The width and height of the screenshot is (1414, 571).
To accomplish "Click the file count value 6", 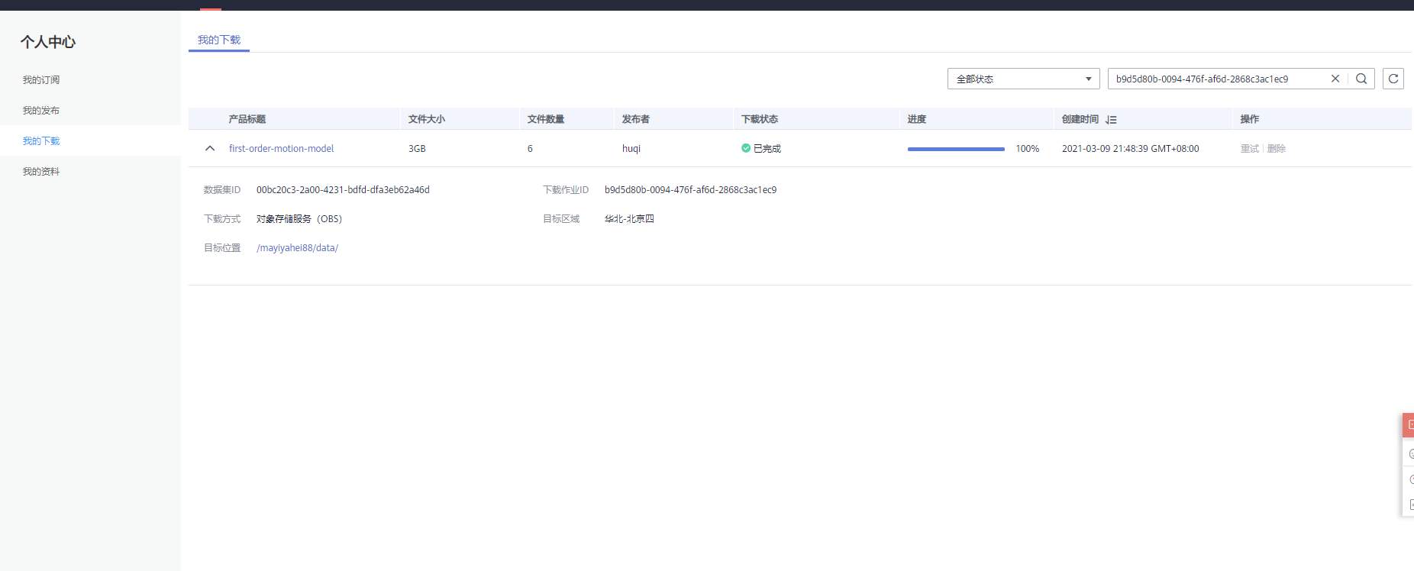I will 530,148.
